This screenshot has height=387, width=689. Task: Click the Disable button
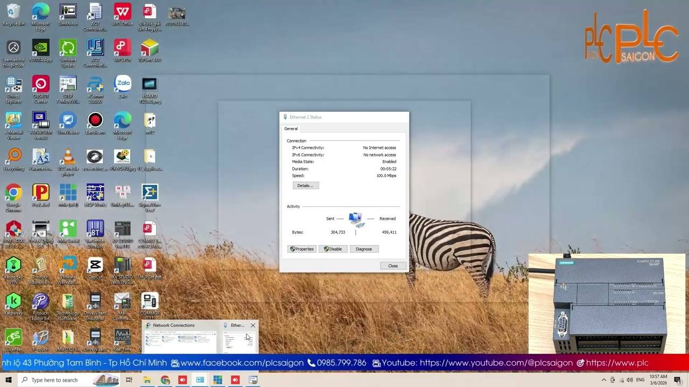tap(333, 249)
